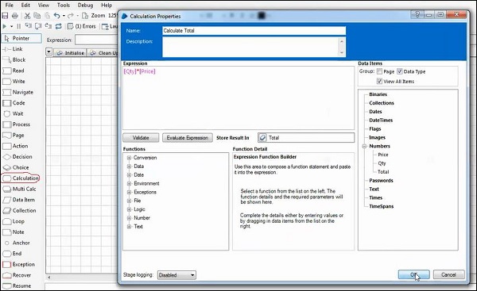477x291 pixels.
Task: Select the Wait stage tool
Action: 13,114
